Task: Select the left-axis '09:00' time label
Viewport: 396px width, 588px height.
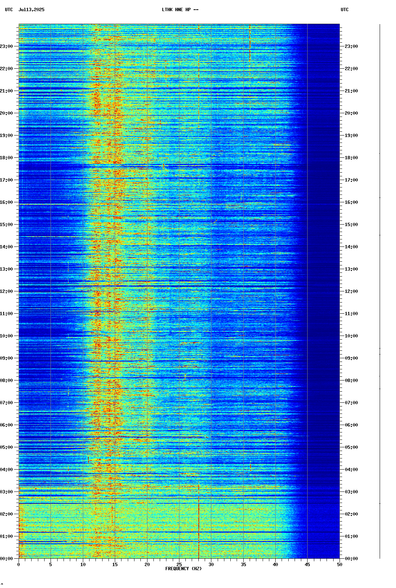Action: pyautogui.click(x=6, y=358)
